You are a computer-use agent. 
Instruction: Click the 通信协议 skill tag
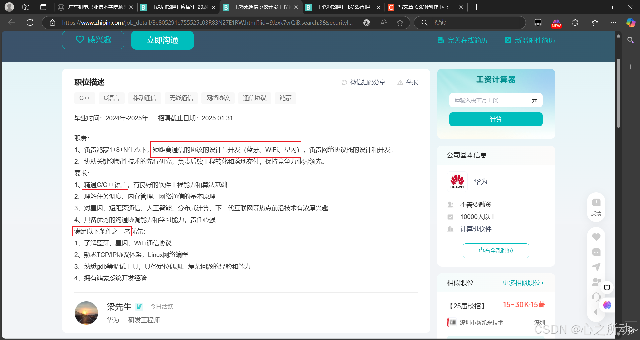tap(255, 98)
